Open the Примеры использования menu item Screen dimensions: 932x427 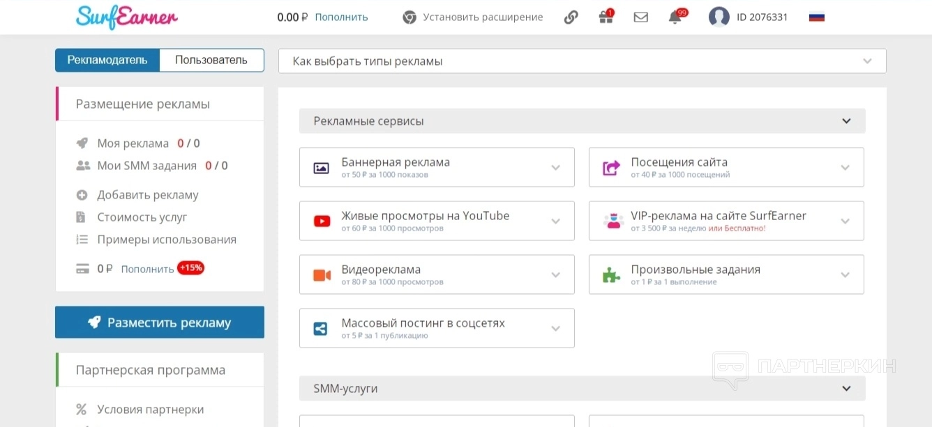(167, 240)
